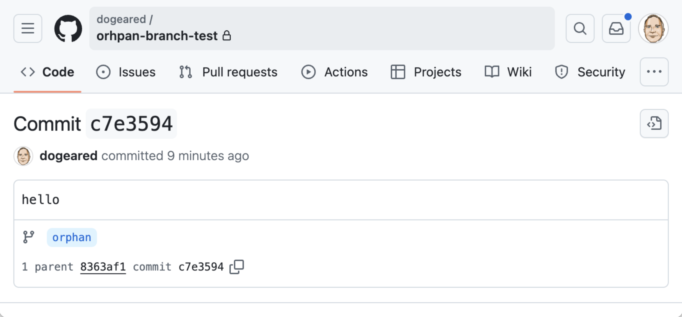Switch to the Issues tab

[126, 72]
